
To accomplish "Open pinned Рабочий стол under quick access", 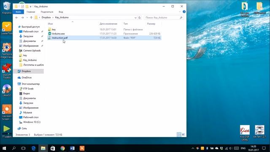I will 31,32.
